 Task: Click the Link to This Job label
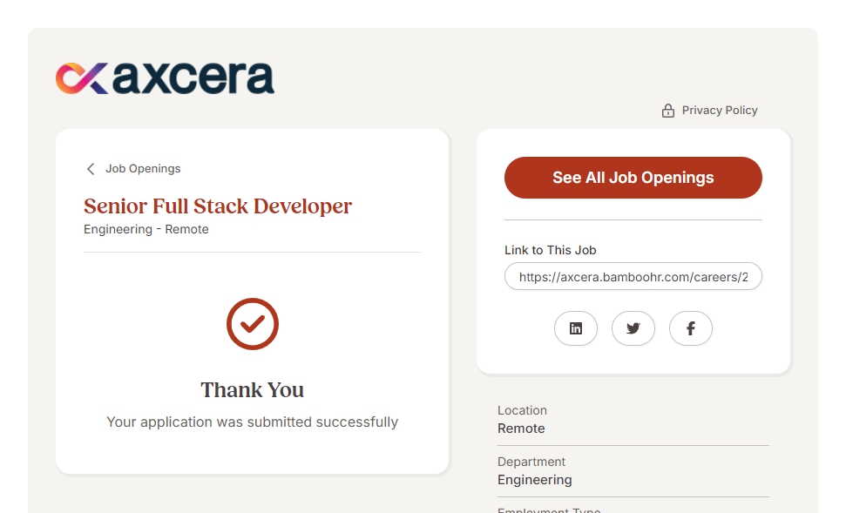point(550,250)
